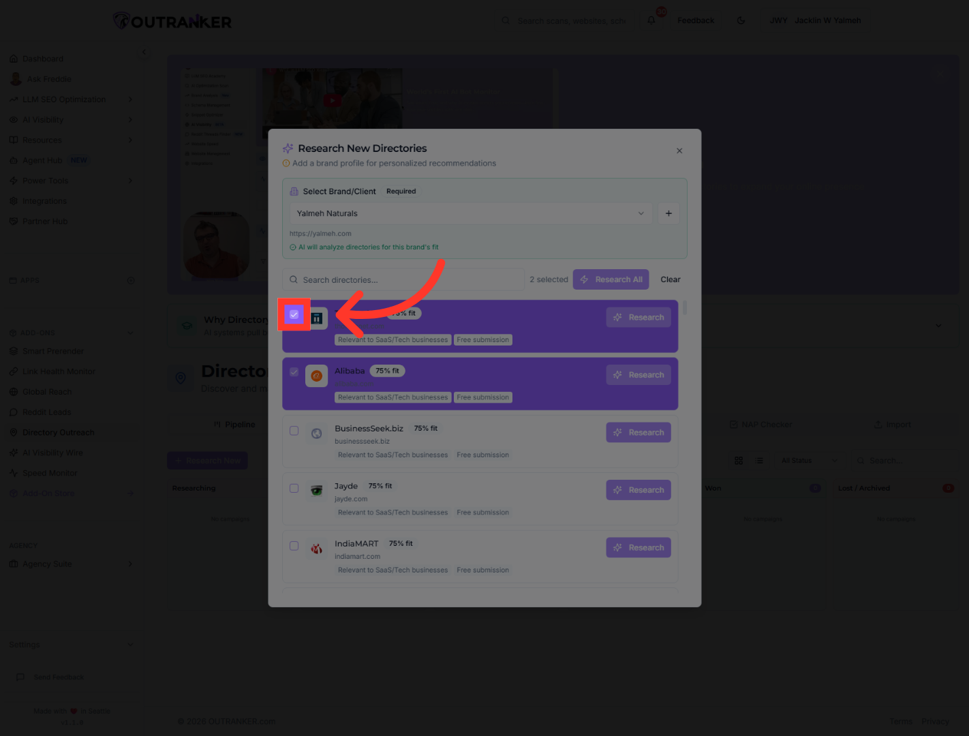Select the Jayde directory checkbox
Viewport: 969px width, 736px height.
294,488
